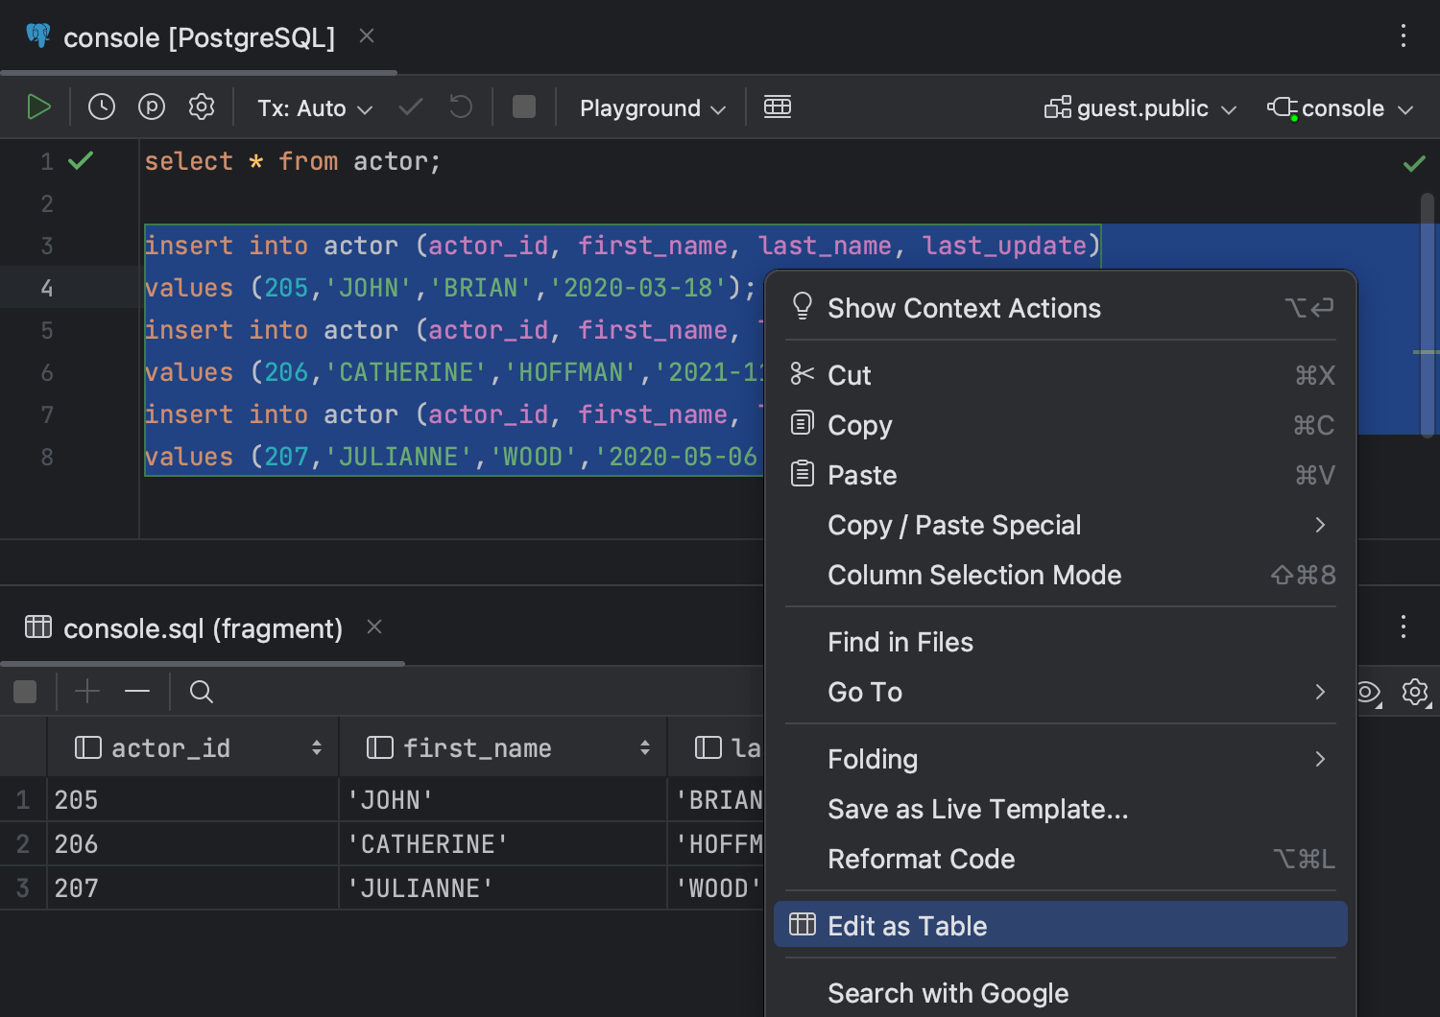Image resolution: width=1440 pixels, height=1017 pixels.
Task: Add a new row with the plus icon
Action: tap(86, 691)
